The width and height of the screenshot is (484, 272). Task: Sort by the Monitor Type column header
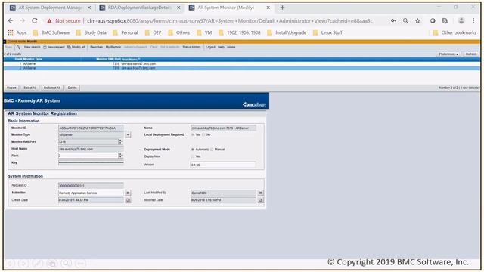pos(32,59)
